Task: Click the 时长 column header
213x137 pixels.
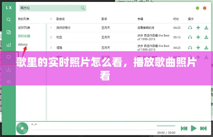Action: pos(176,19)
